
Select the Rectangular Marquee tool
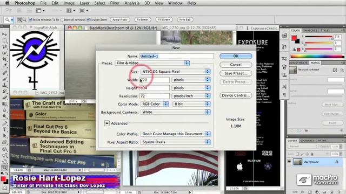[4, 41]
